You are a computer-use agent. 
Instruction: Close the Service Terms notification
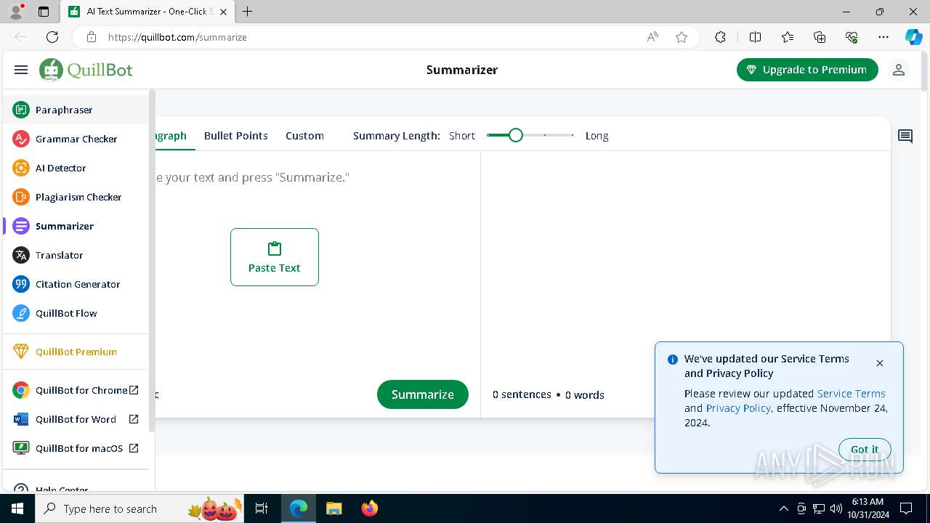[880, 363]
